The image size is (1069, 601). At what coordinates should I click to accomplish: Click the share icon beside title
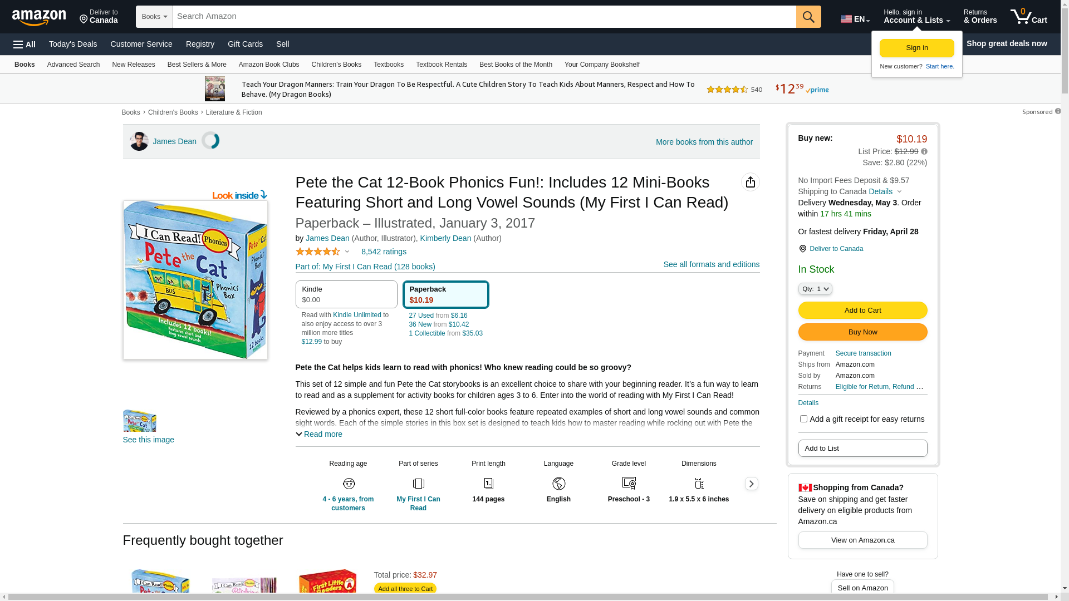[x=750, y=182]
